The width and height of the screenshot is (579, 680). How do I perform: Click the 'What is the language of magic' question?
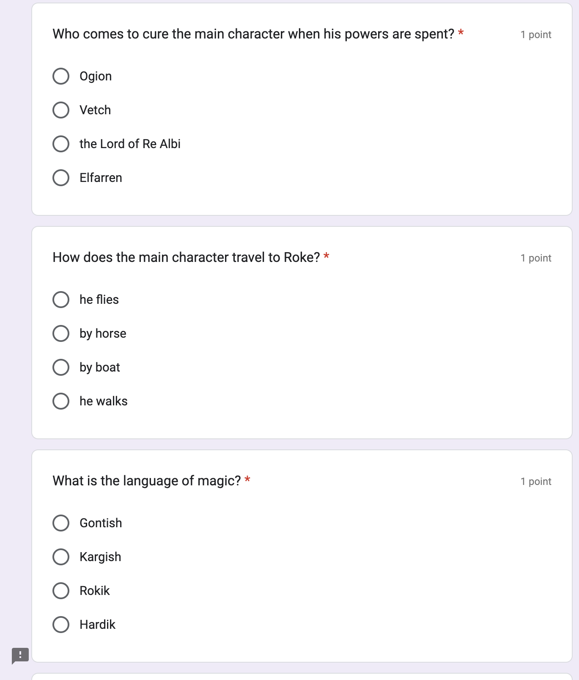point(147,481)
